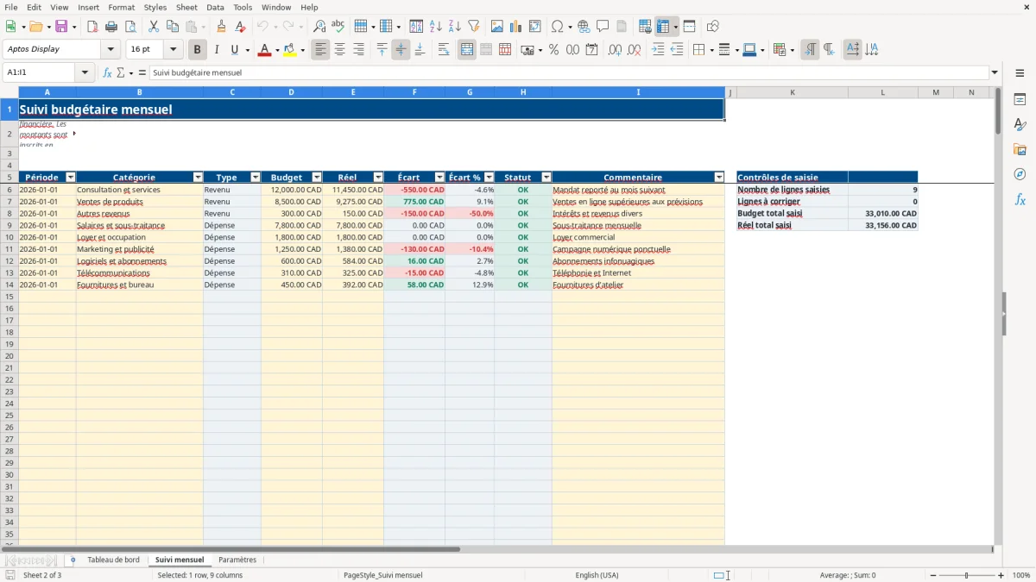The image size is (1036, 582).
Task: Open Find & Replace icon
Action: [x=319, y=27]
